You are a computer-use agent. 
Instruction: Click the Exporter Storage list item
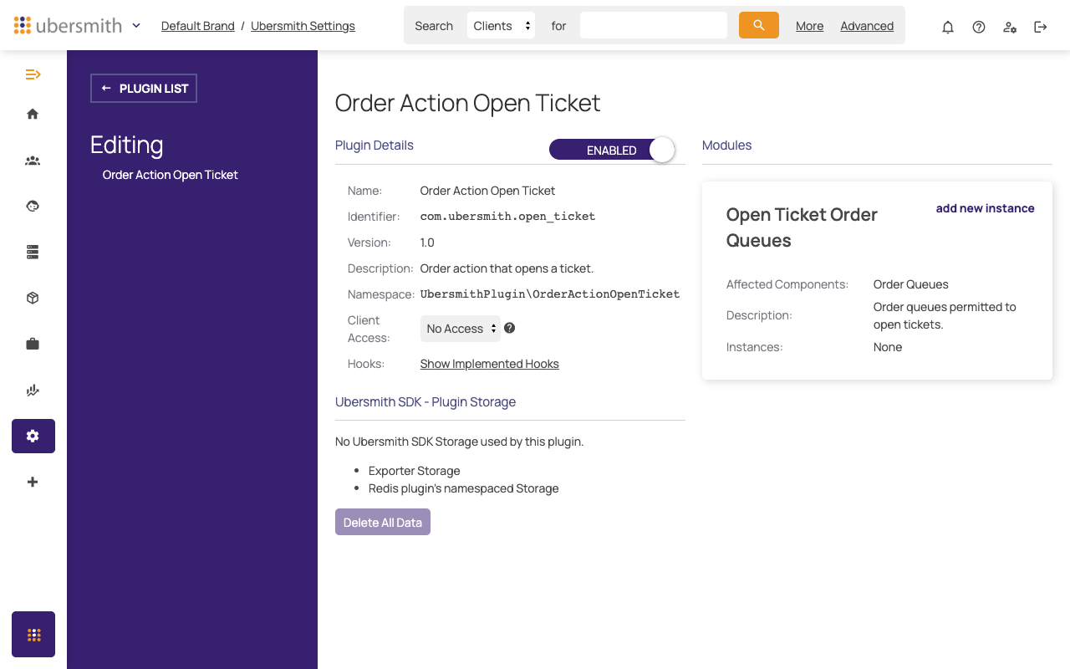click(x=415, y=471)
